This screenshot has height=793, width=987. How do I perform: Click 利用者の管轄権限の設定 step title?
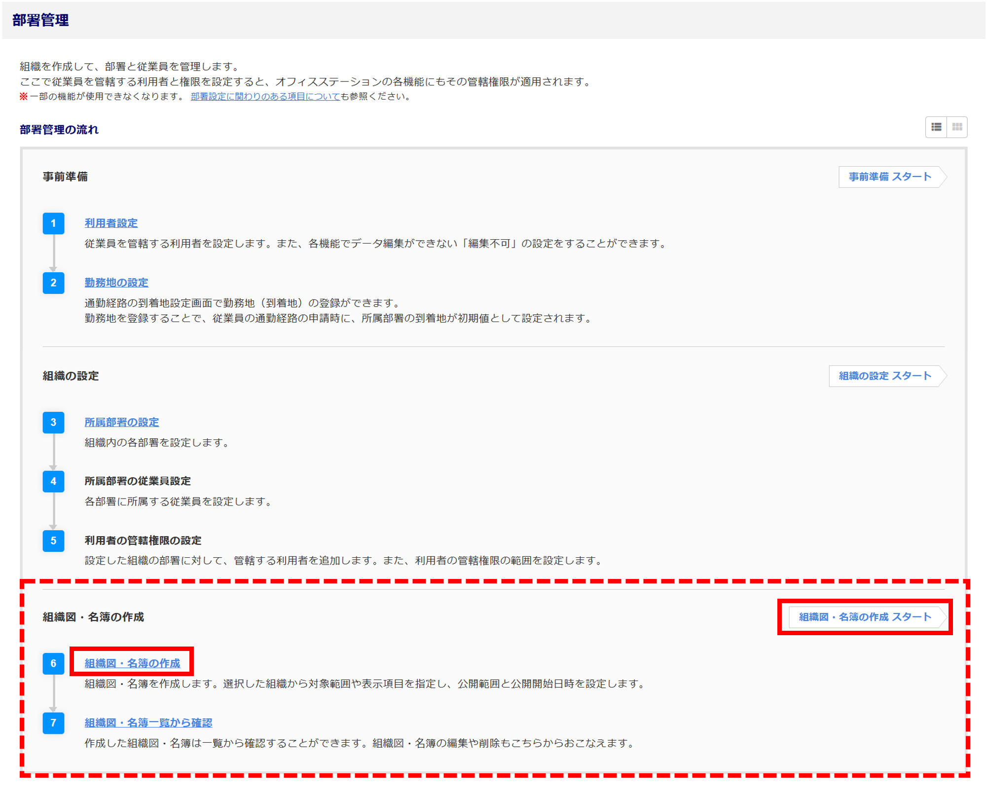coord(143,541)
